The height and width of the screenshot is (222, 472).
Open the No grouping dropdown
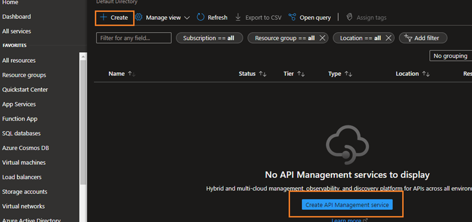point(451,56)
